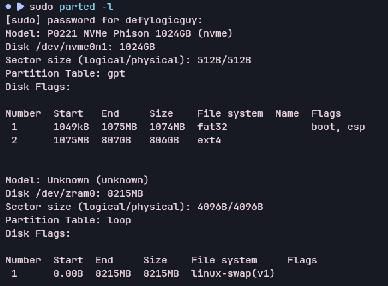
Task: Click the '/dev/zram0' disk path
Action: coord(65,194)
